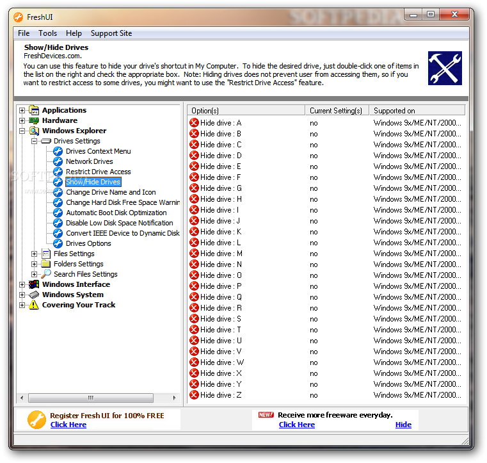Click the Windows Interface flag icon
This screenshot has width=487, height=463.
coord(34,284)
